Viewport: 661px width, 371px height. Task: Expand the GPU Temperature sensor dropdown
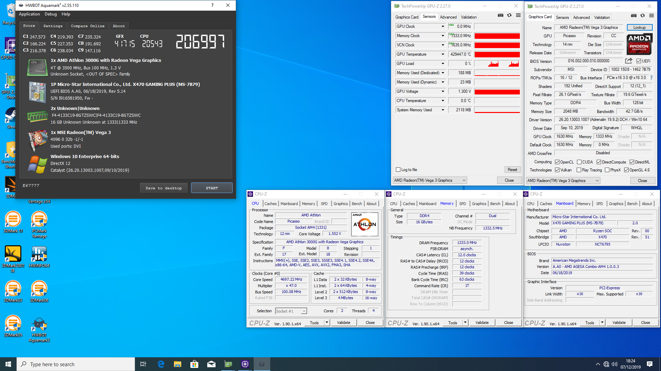(443, 54)
